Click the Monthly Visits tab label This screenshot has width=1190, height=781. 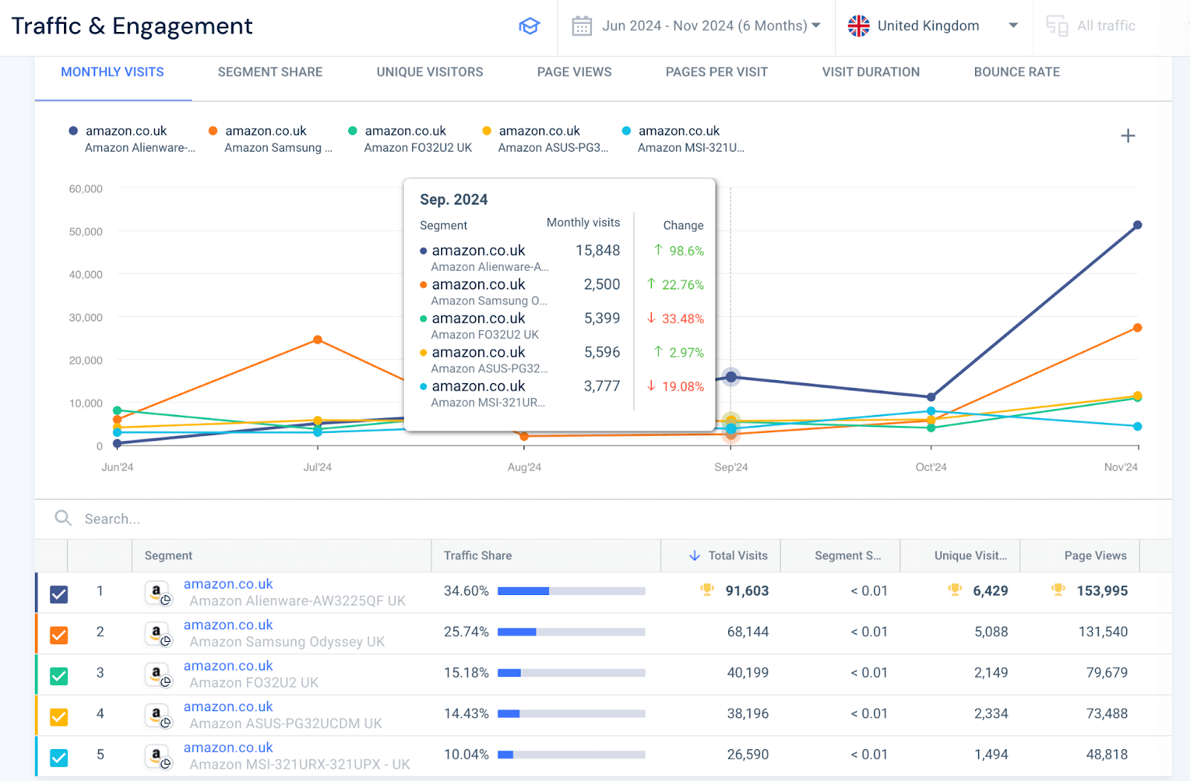112,71
